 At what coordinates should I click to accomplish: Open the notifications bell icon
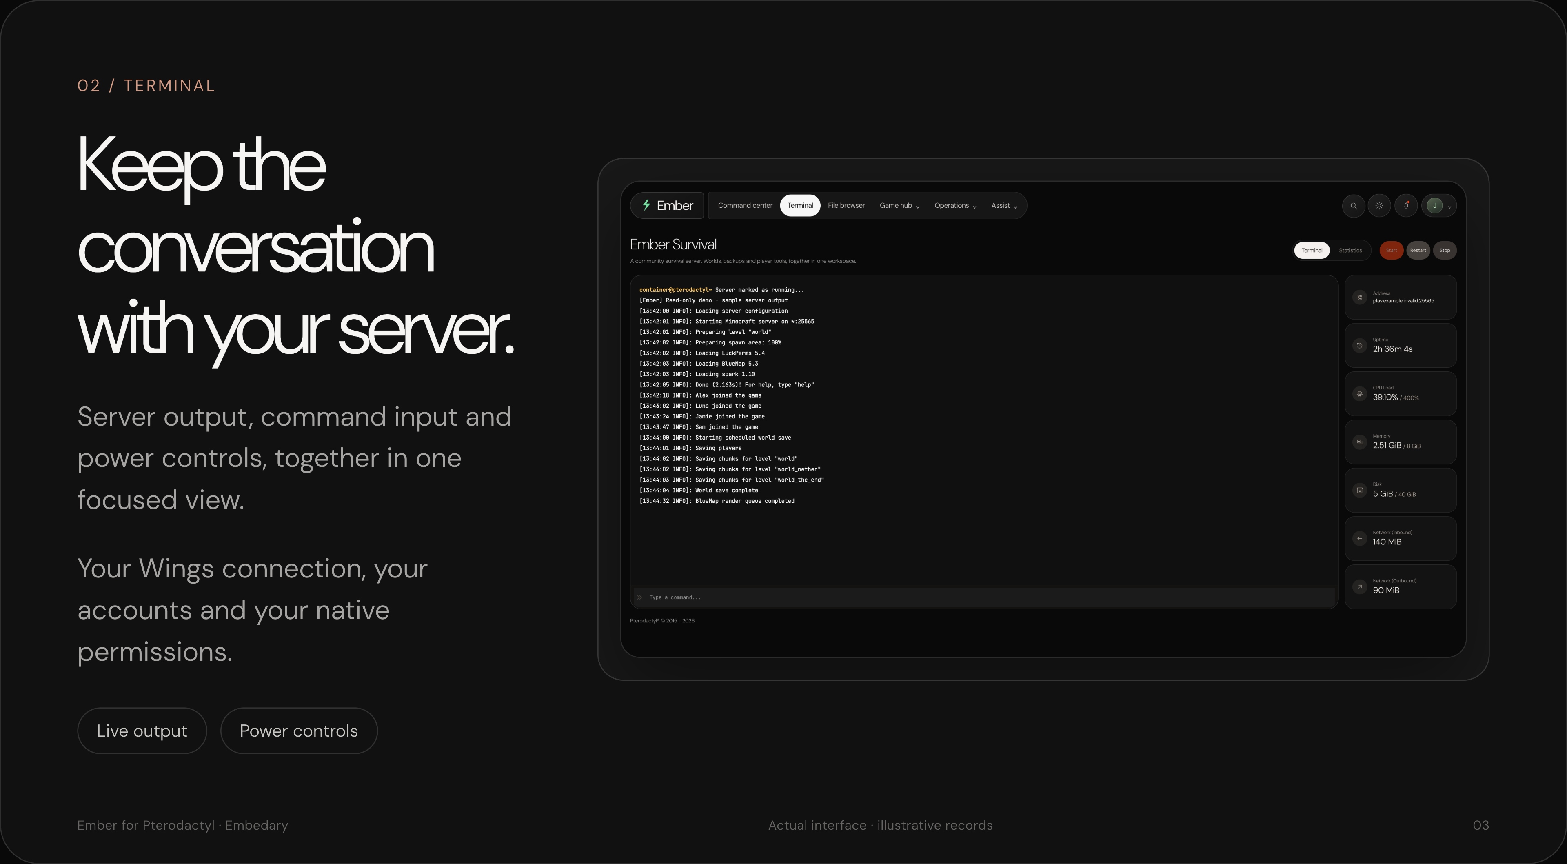point(1406,206)
